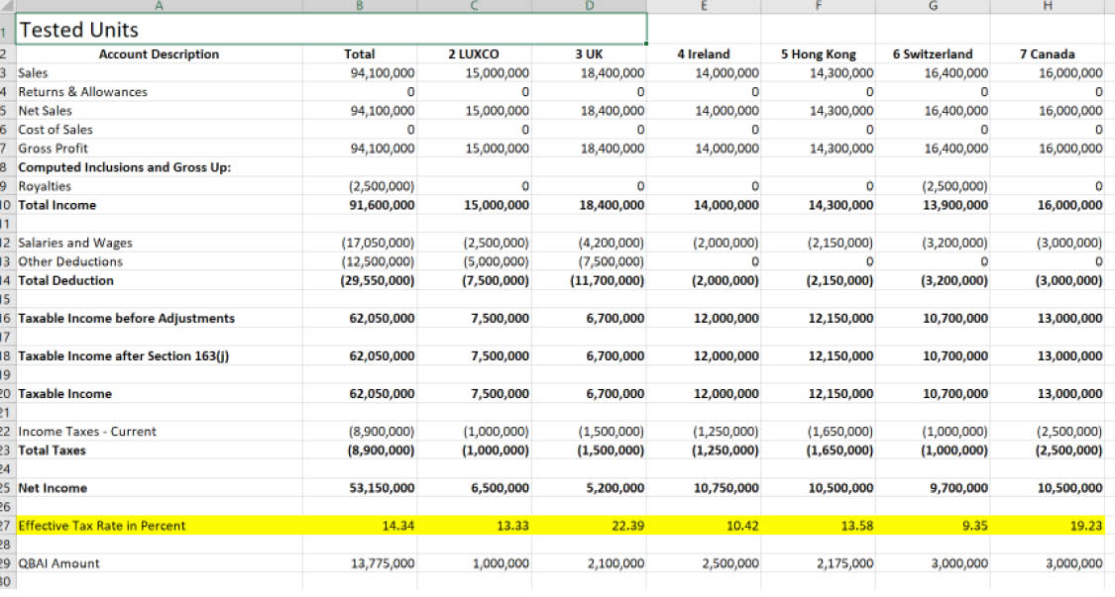Click the select-all corner of the sheet
Image resolution: width=1115 pixels, height=597 pixels.
point(7,6)
